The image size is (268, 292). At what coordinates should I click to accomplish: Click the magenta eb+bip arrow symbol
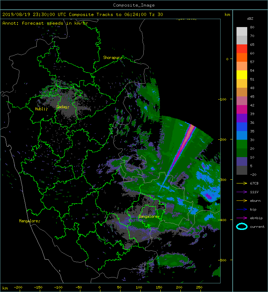coord(242,218)
